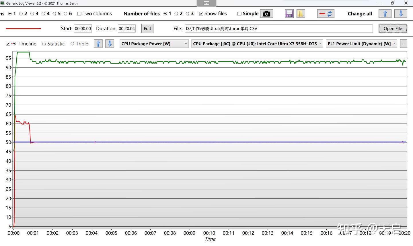Click the Duration field

pos(127,29)
